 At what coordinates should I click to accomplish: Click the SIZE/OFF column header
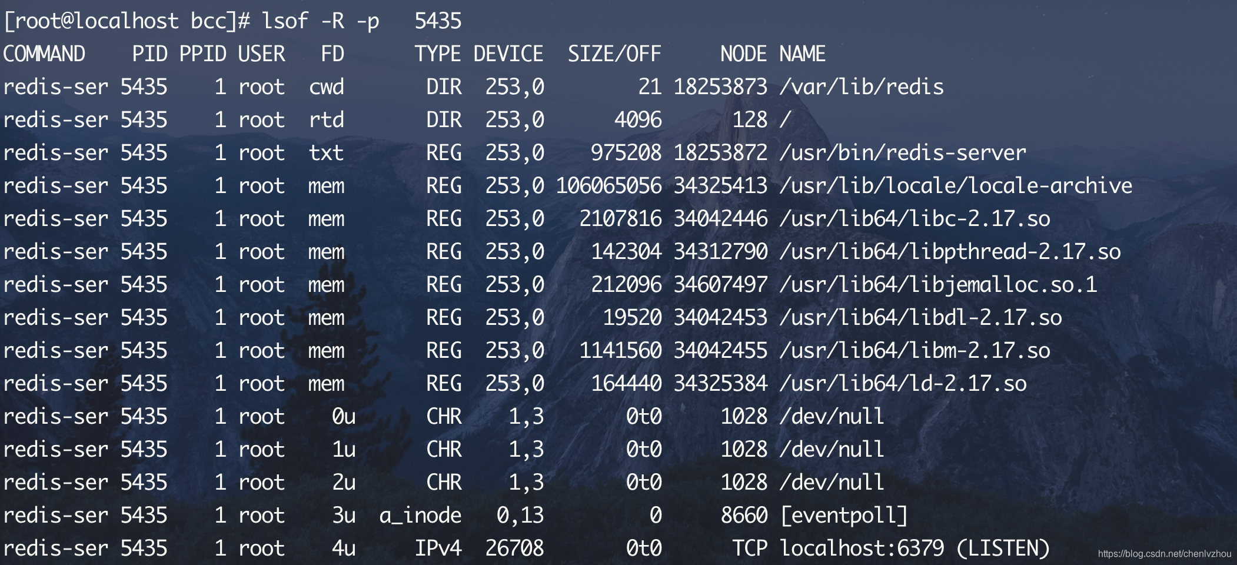(614, 54)
